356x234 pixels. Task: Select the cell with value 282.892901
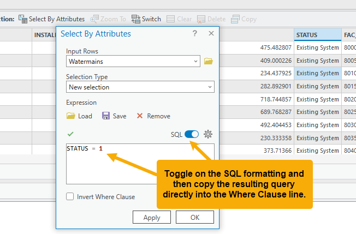(x=257, y=86)
